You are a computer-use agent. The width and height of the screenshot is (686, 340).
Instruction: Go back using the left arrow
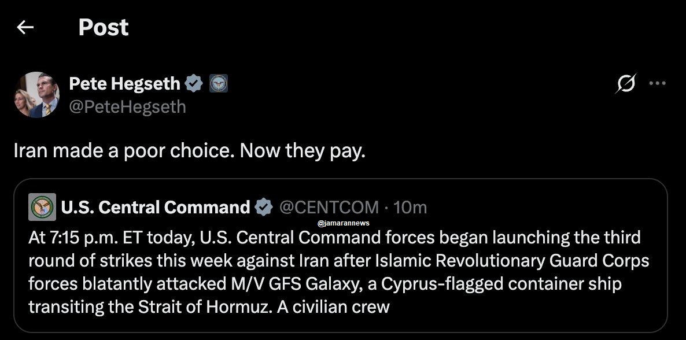tap(25, 27)
